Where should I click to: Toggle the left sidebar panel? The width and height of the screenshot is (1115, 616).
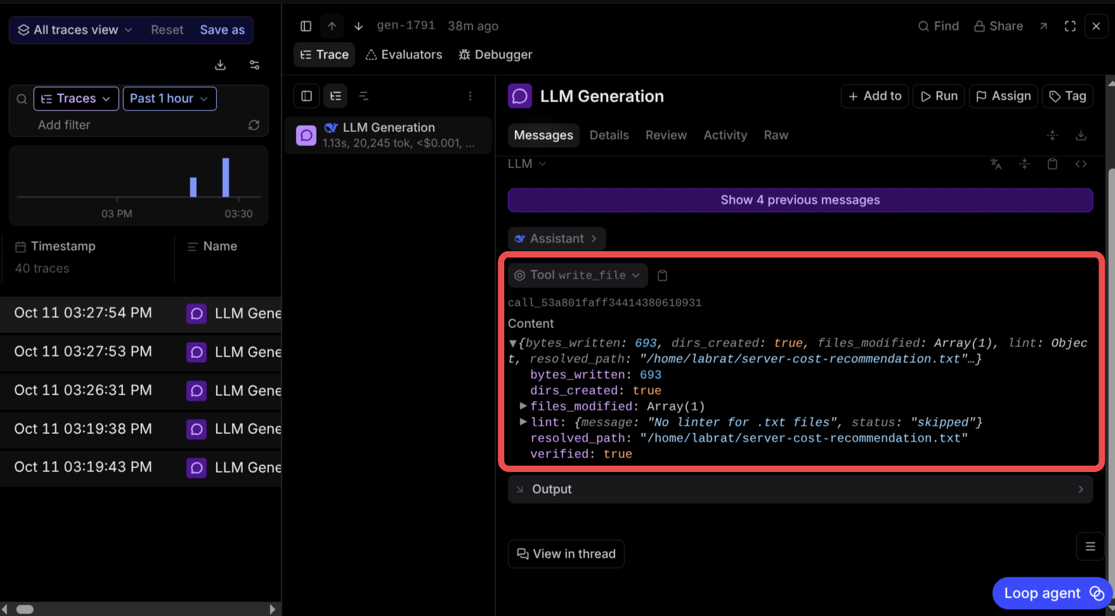(x=306, y=26)
